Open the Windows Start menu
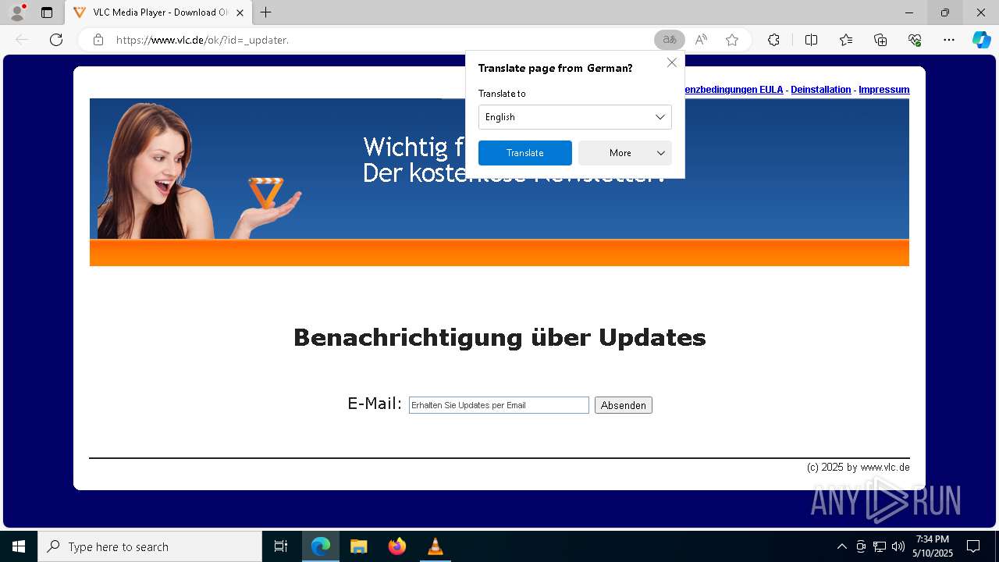Viewport: 999px width, 562px height. 19,546
